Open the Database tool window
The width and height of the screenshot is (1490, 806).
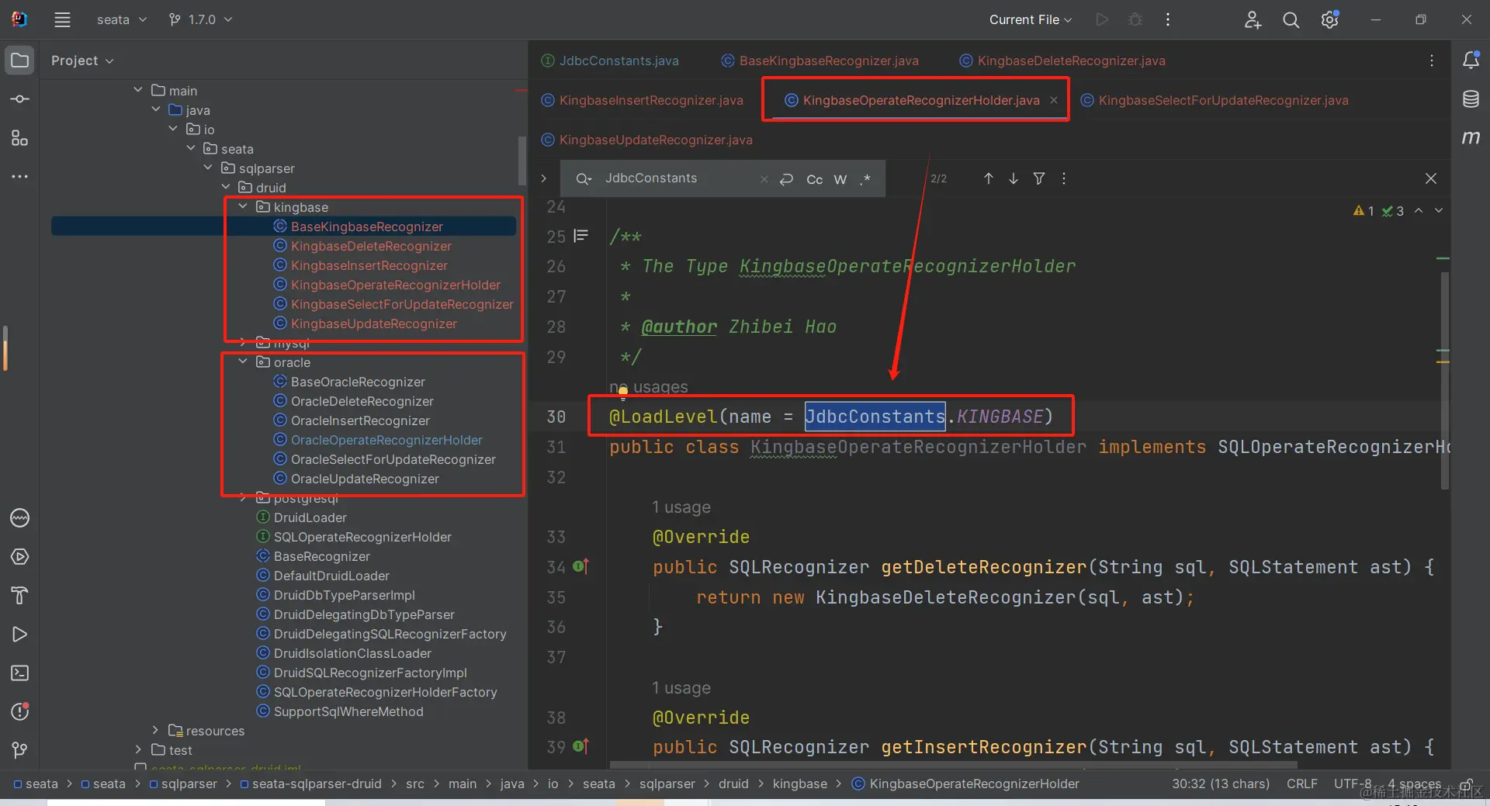click(x=1471, y=99)
